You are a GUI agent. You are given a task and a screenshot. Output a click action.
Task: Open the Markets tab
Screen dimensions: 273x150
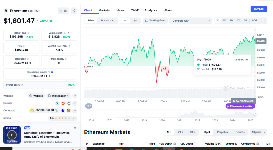click(x=104, y=11)
